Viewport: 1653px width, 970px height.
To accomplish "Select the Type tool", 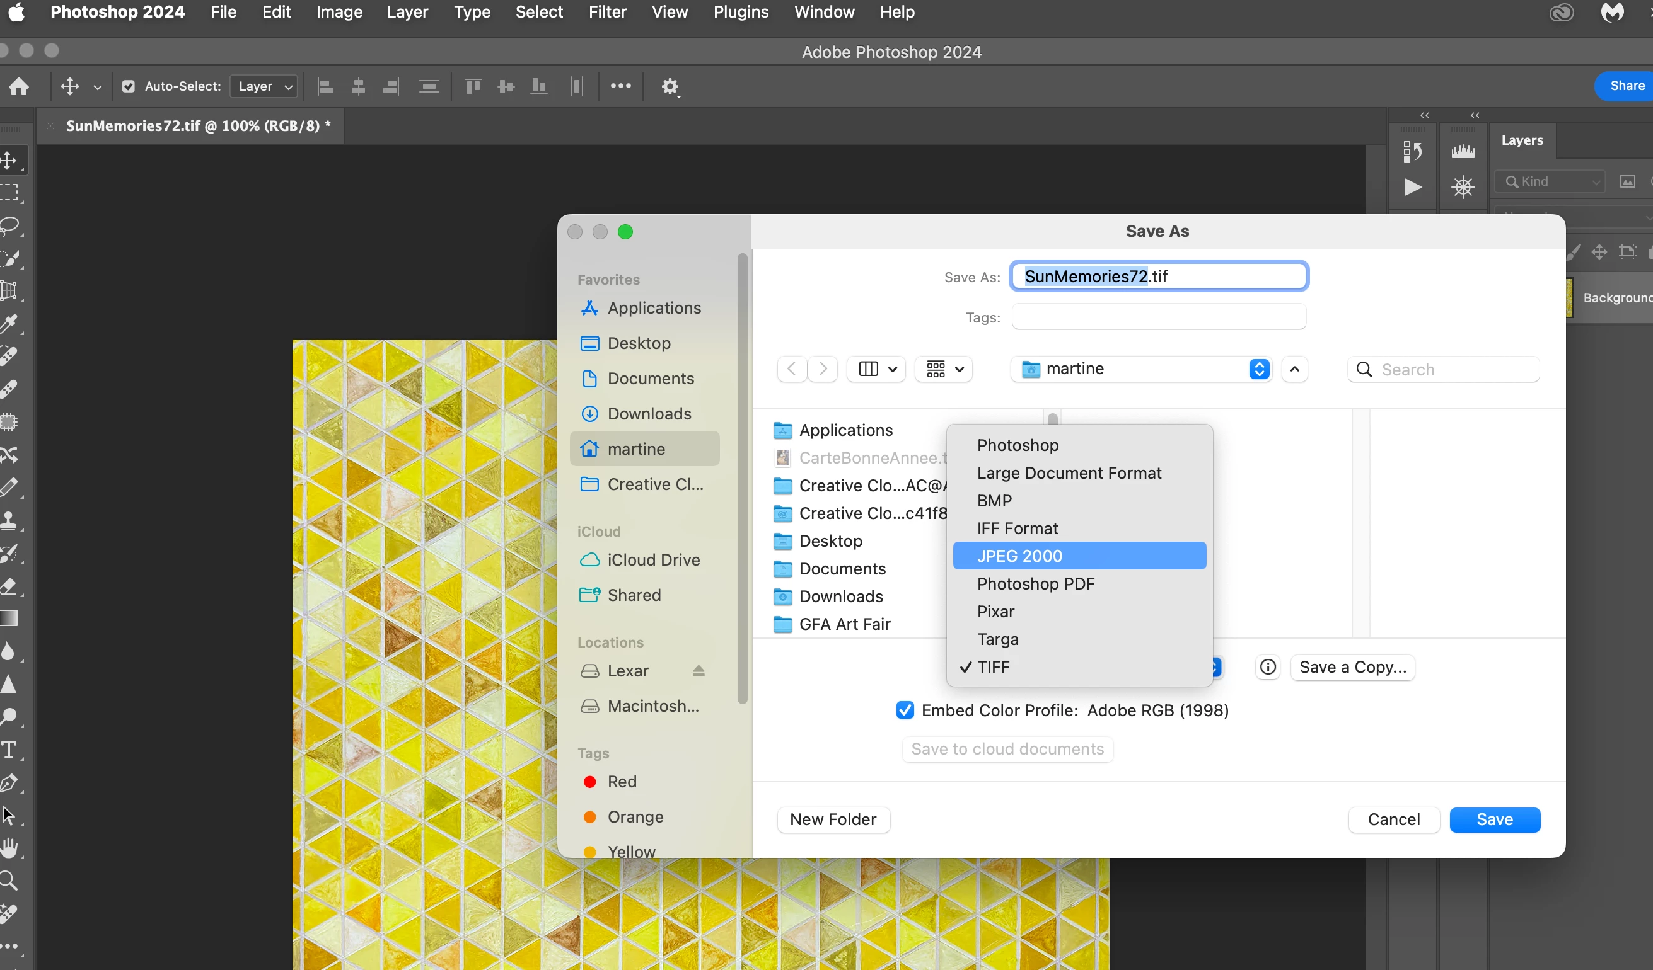I will [10, 749].
